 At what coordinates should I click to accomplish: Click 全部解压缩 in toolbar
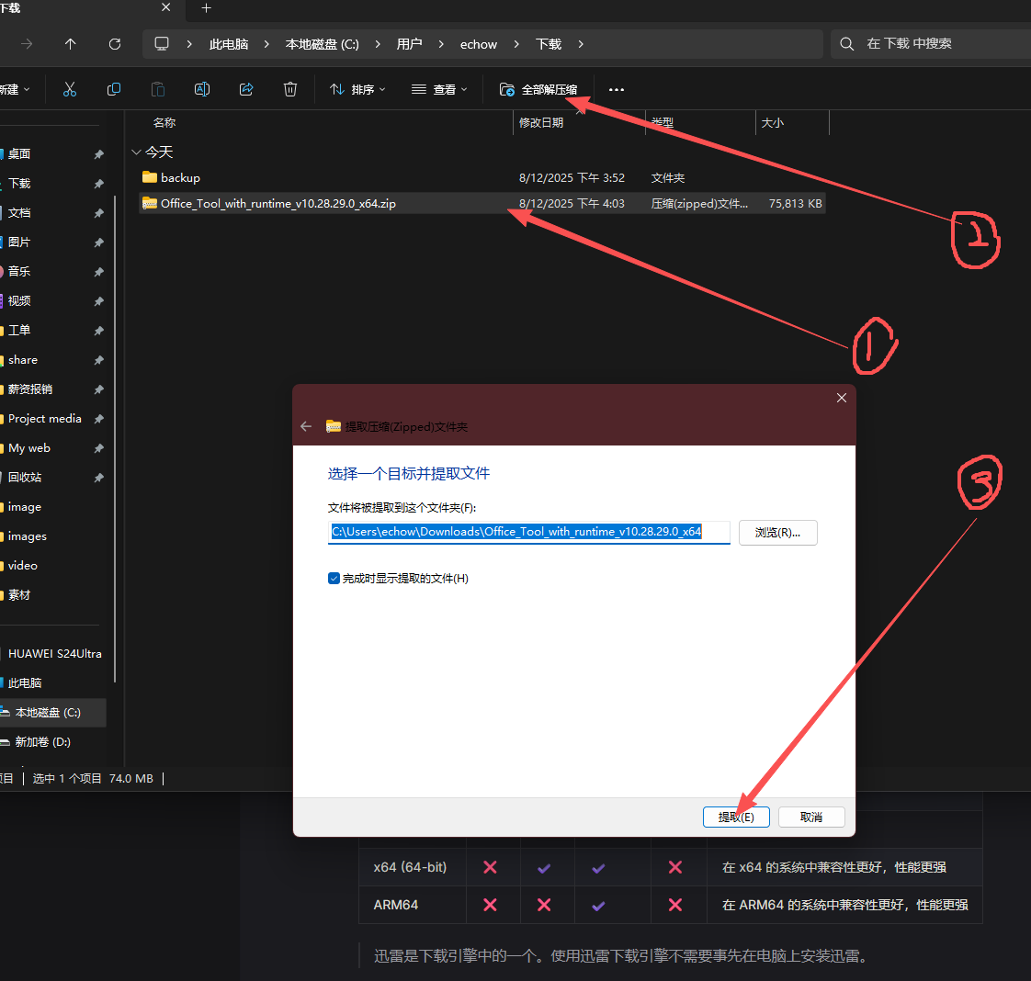pyautogui.click(x=539, y=89)
